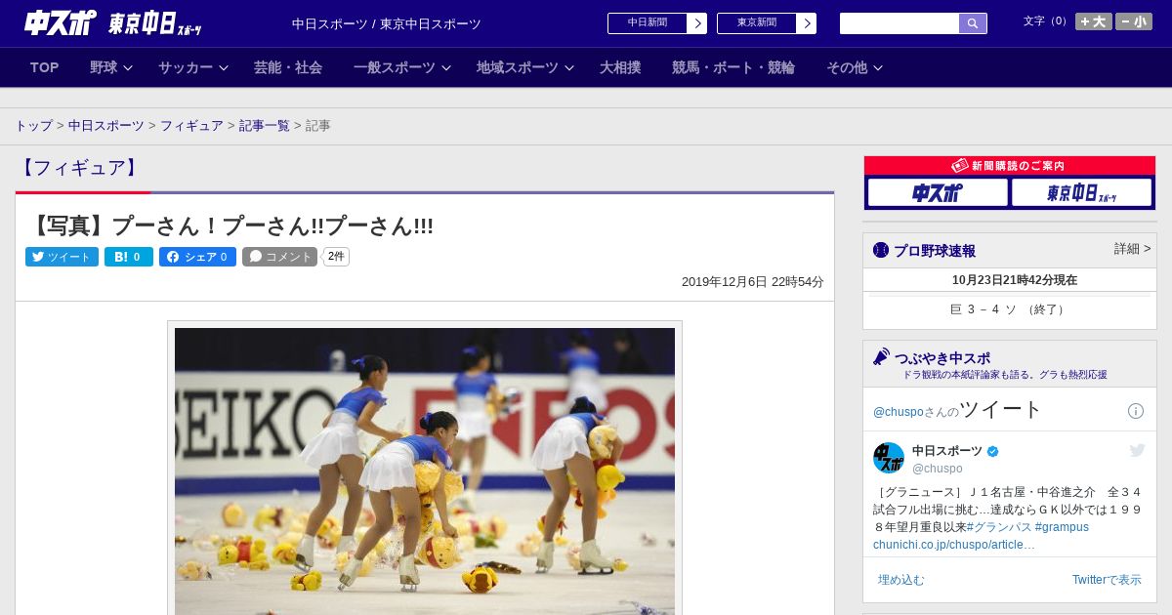Expand the 野球 menu
This screenshot has width=1172, height=615.
(x=110, y=67)
